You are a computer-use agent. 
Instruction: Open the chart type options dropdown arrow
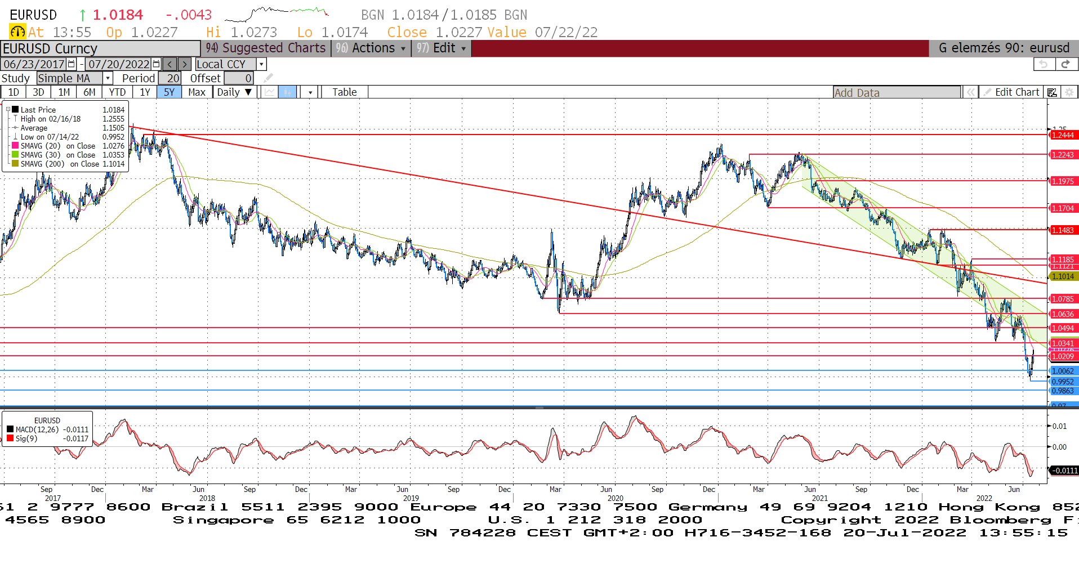310,92
